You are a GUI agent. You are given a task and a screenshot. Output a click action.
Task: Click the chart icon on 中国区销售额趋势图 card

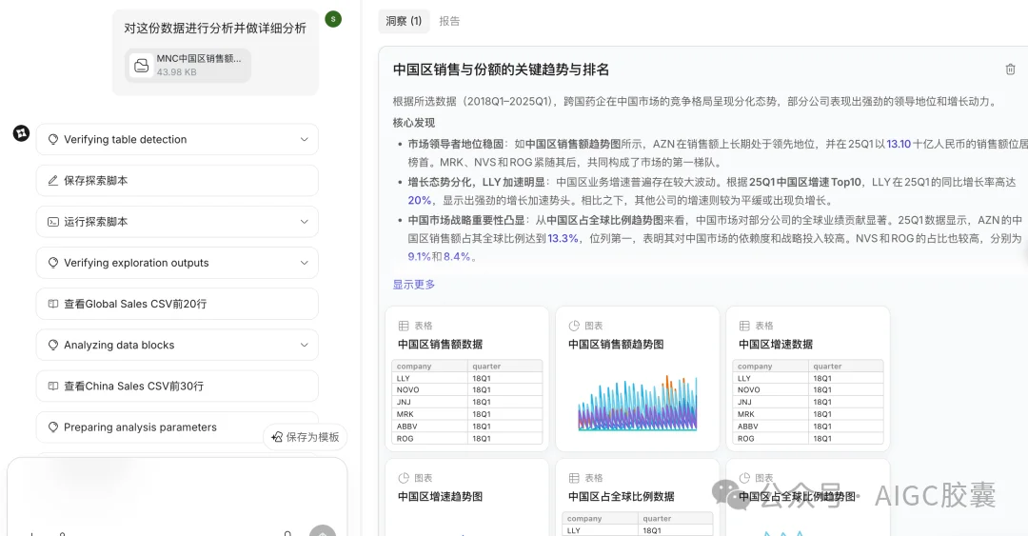coord(574,326)
